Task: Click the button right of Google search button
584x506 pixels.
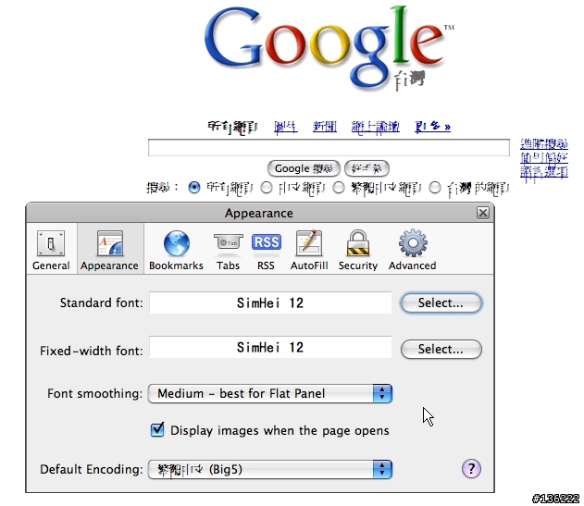Action: pos(367,168)
